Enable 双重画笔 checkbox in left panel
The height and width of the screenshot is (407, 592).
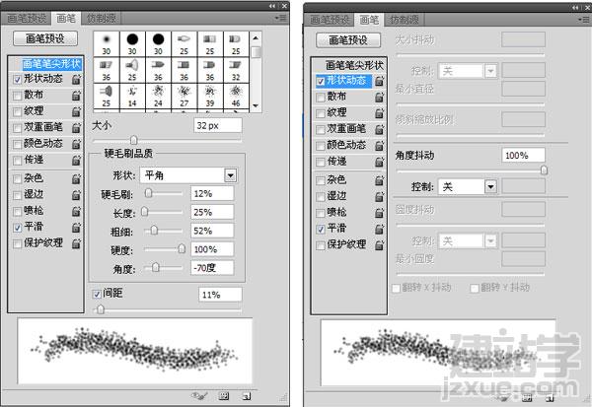pos(18,128)
